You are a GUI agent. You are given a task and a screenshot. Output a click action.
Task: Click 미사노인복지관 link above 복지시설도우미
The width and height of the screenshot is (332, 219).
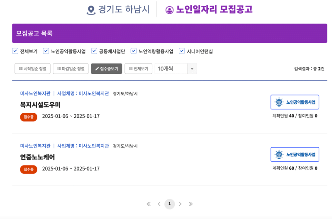pos(35,93)
